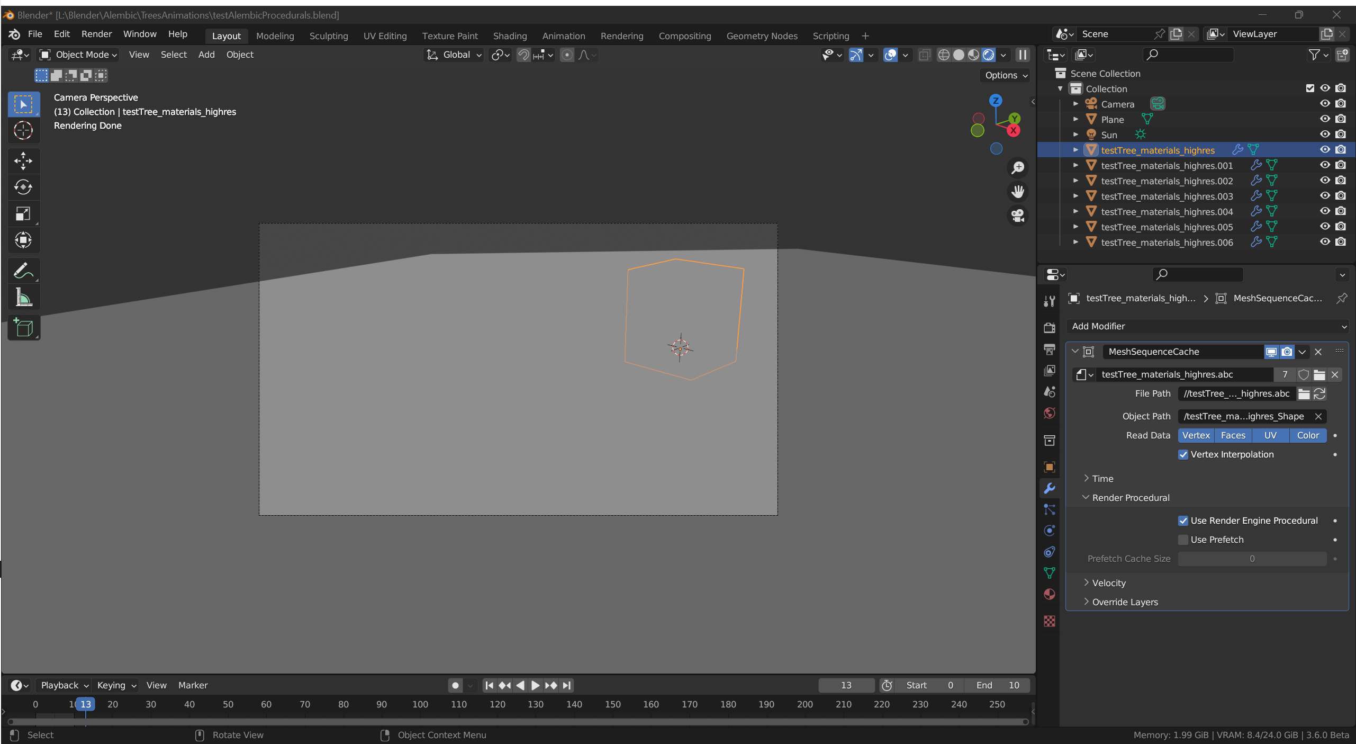This screenshot has width=1356, height=744.
Task: Open the Material properties tab
Action: coord(1049,594)
